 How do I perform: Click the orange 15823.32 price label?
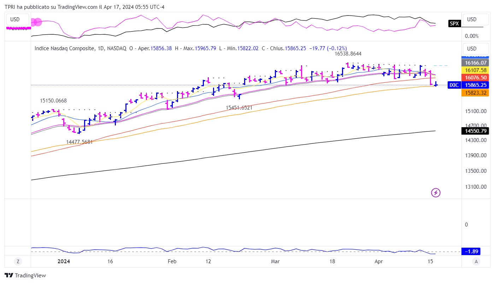pyautogui.click(x=475, y=93)
